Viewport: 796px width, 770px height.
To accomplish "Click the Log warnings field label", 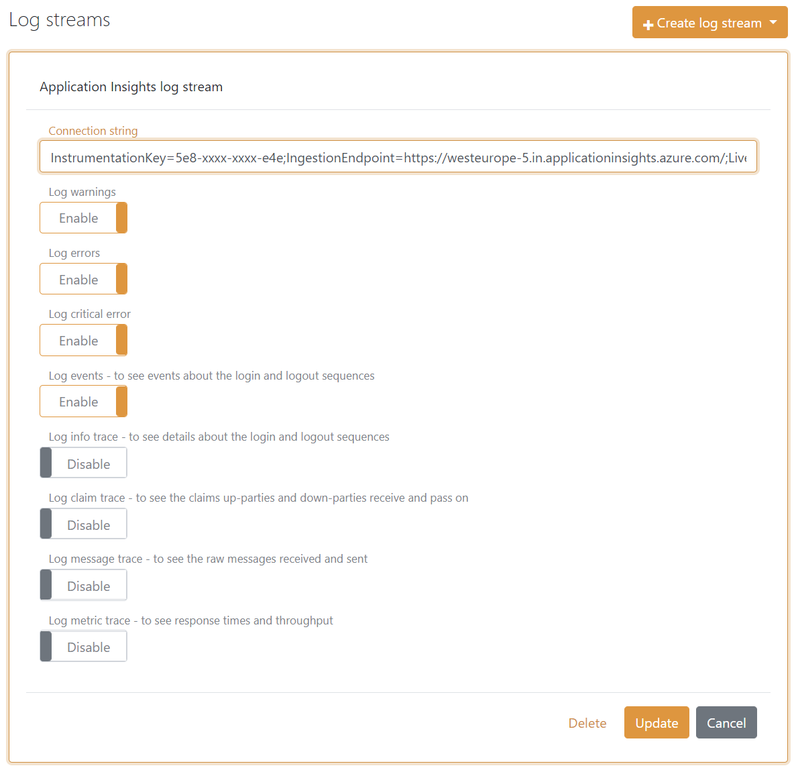I will click(82, 192).
